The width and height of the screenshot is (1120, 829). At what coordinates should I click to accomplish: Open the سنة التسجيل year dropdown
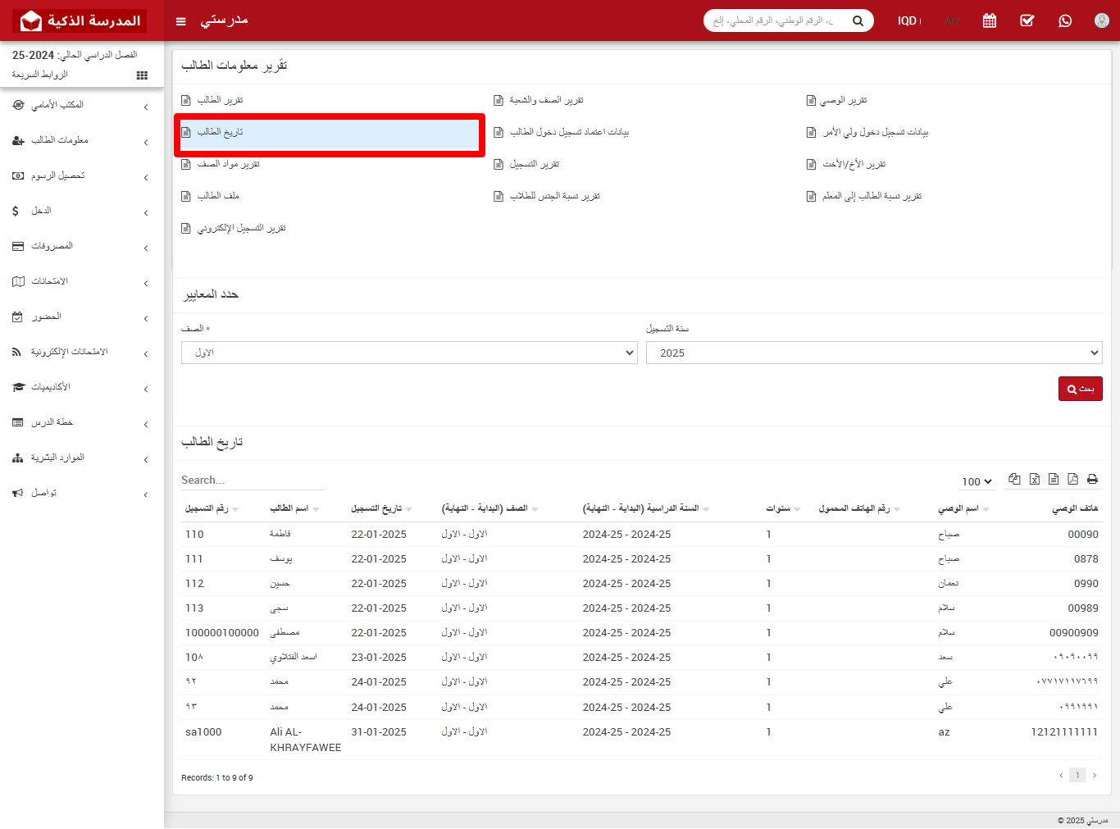[x=873, y=353]
